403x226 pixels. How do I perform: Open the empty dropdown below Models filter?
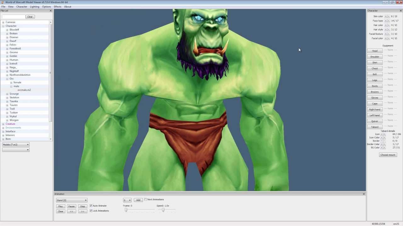[x=16, y=150]
